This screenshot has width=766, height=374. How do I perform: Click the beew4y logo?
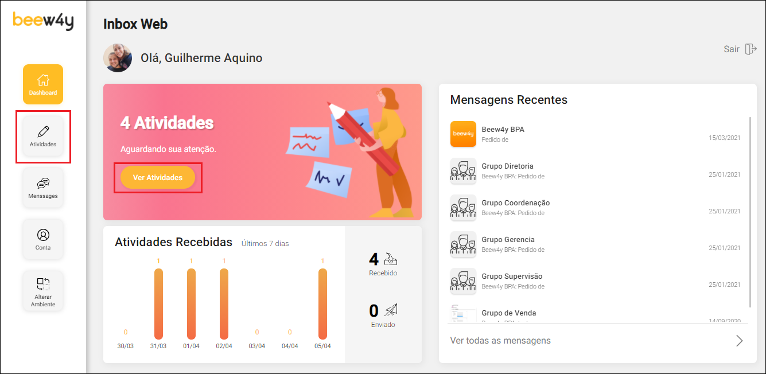pos(43,21)
